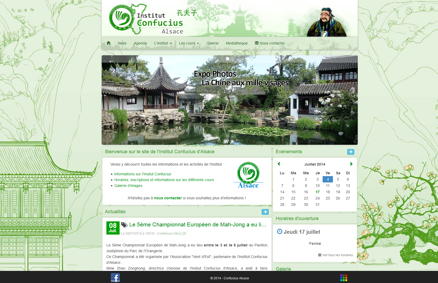Click the Confucius Institute Alsace round logo
This screenshot has width=438, height=283.
[248, 175]
